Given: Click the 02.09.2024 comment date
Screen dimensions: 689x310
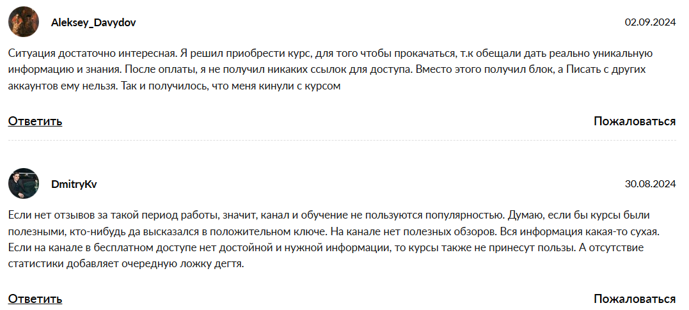Looking at the screenshot, I should (x=650, y=22).
